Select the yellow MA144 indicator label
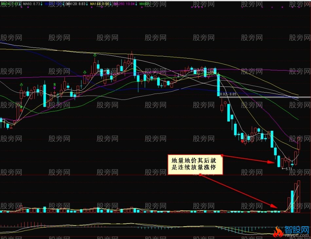This screenshot has height=239, width=311. tap(100, 4)
